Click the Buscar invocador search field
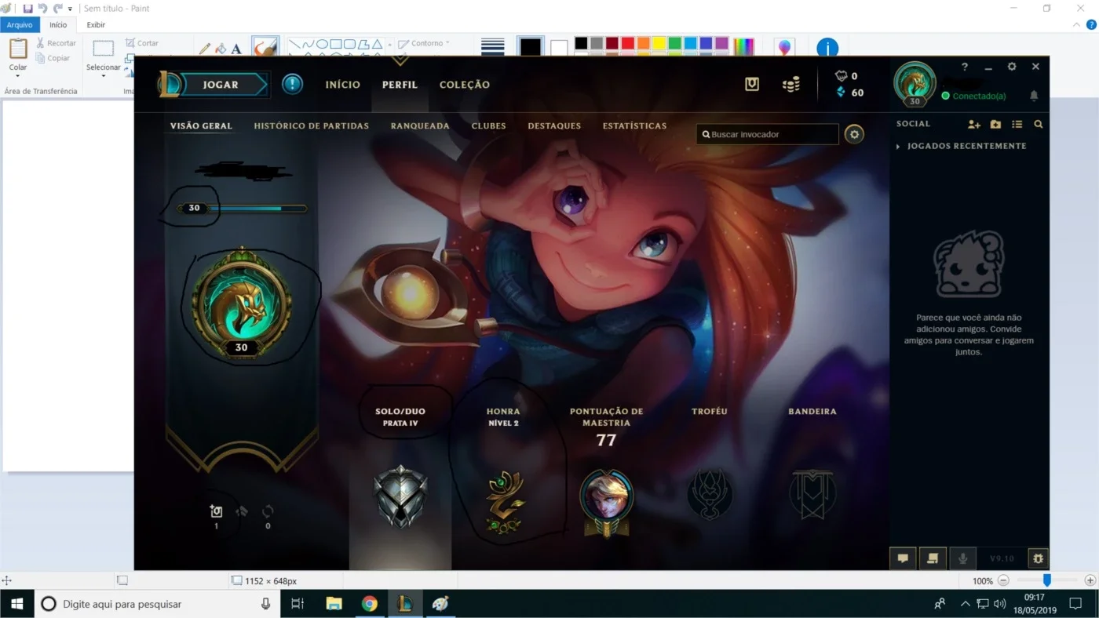Viewport: 1099px width, 618px height. 768,134
